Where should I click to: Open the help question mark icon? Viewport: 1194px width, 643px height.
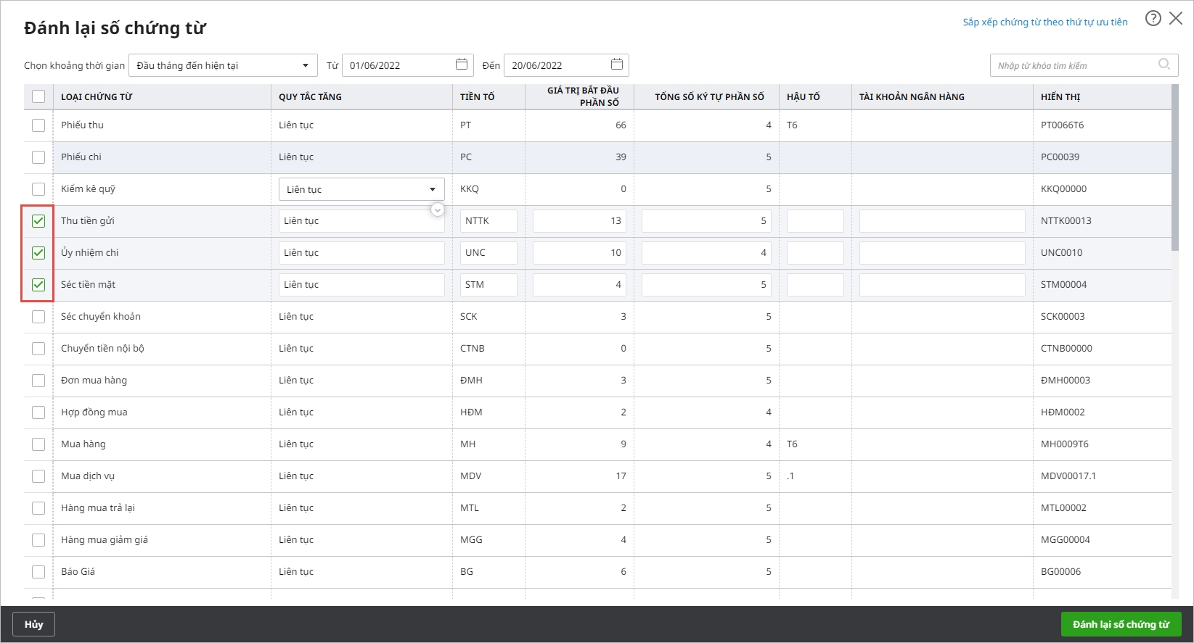click(1153, 19)
